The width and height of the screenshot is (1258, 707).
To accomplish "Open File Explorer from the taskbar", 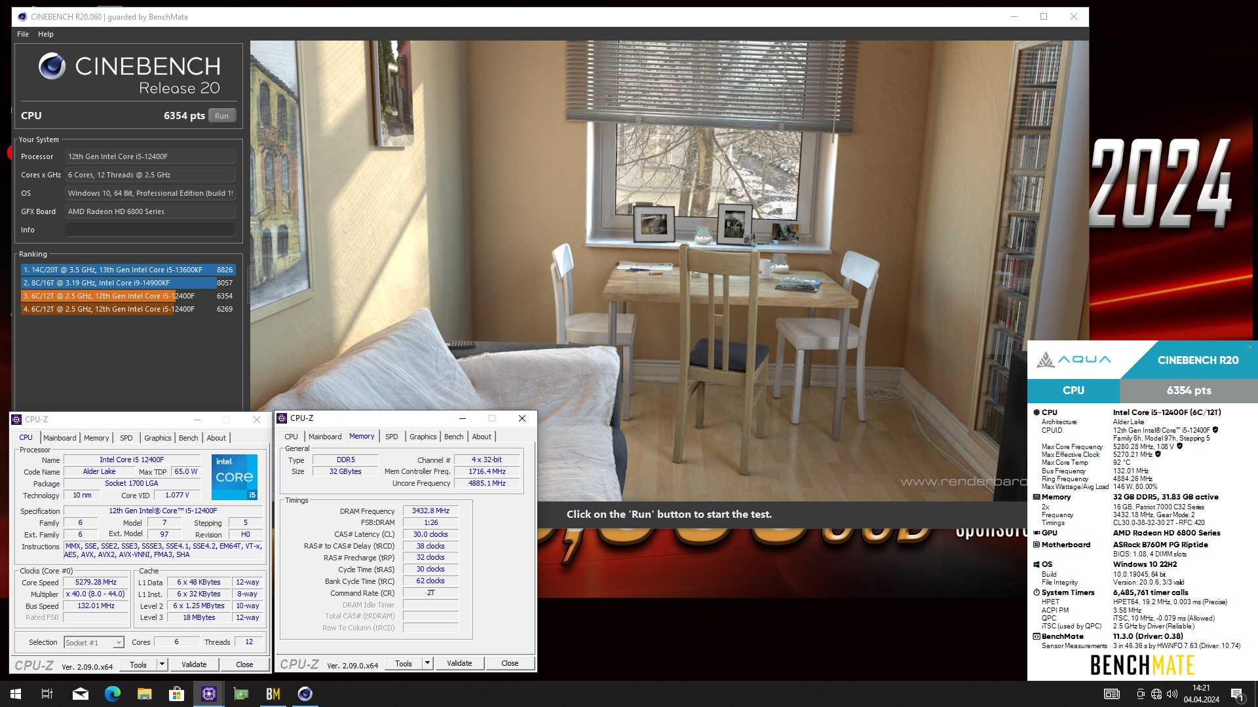I will pyautogui.click(x=145, y=694).
